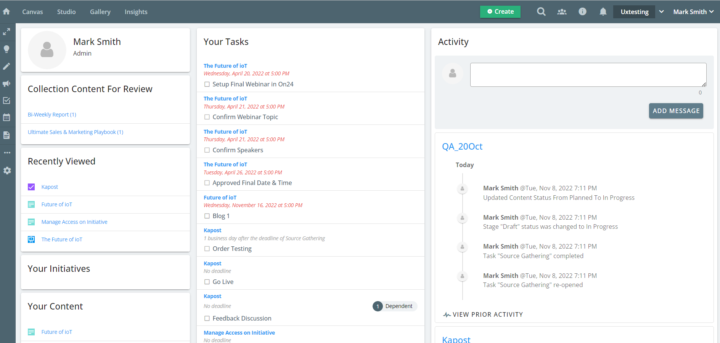Open The Future of ioT heading above Confirm Speakers
The height and width of the screenshot is (343, 720).
[x=225, y=132]
